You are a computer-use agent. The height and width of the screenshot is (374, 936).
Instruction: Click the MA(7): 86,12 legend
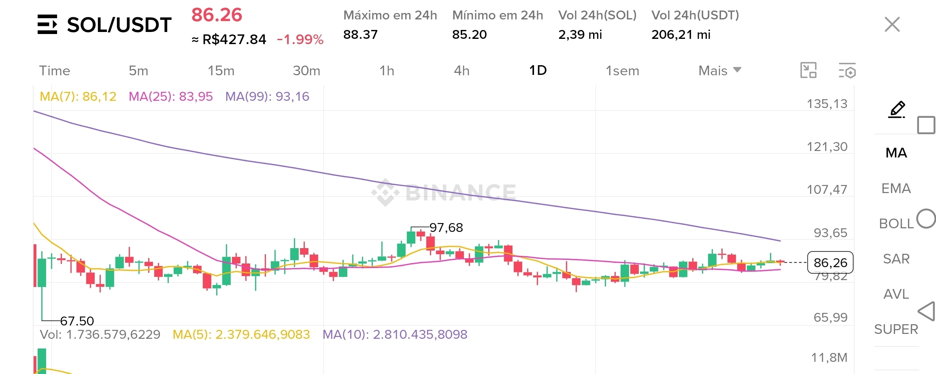[78, 96]
